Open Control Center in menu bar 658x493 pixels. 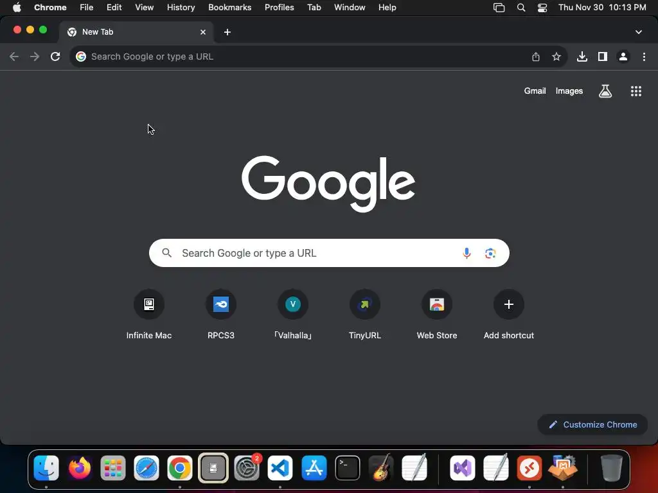[542, 7]
